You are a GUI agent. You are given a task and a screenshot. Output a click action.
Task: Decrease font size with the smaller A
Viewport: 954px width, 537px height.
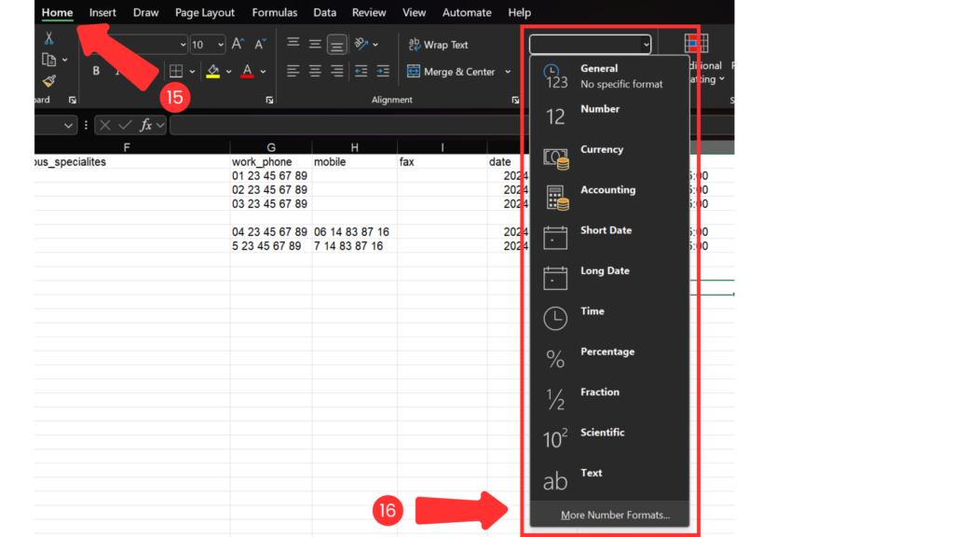pos(260,44)
